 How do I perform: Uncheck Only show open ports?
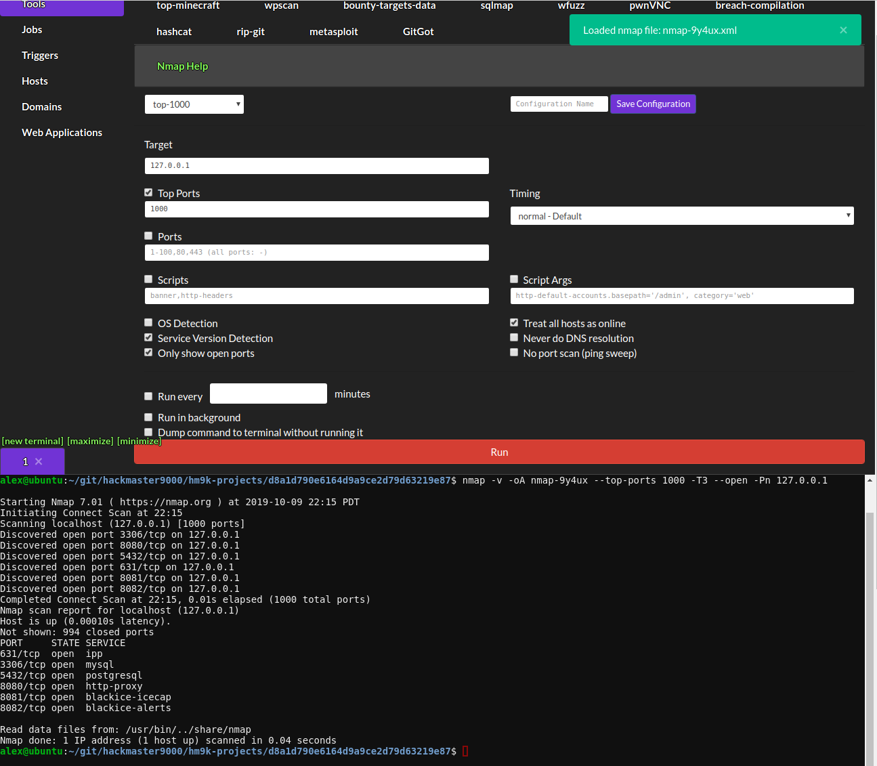(148, 352)
